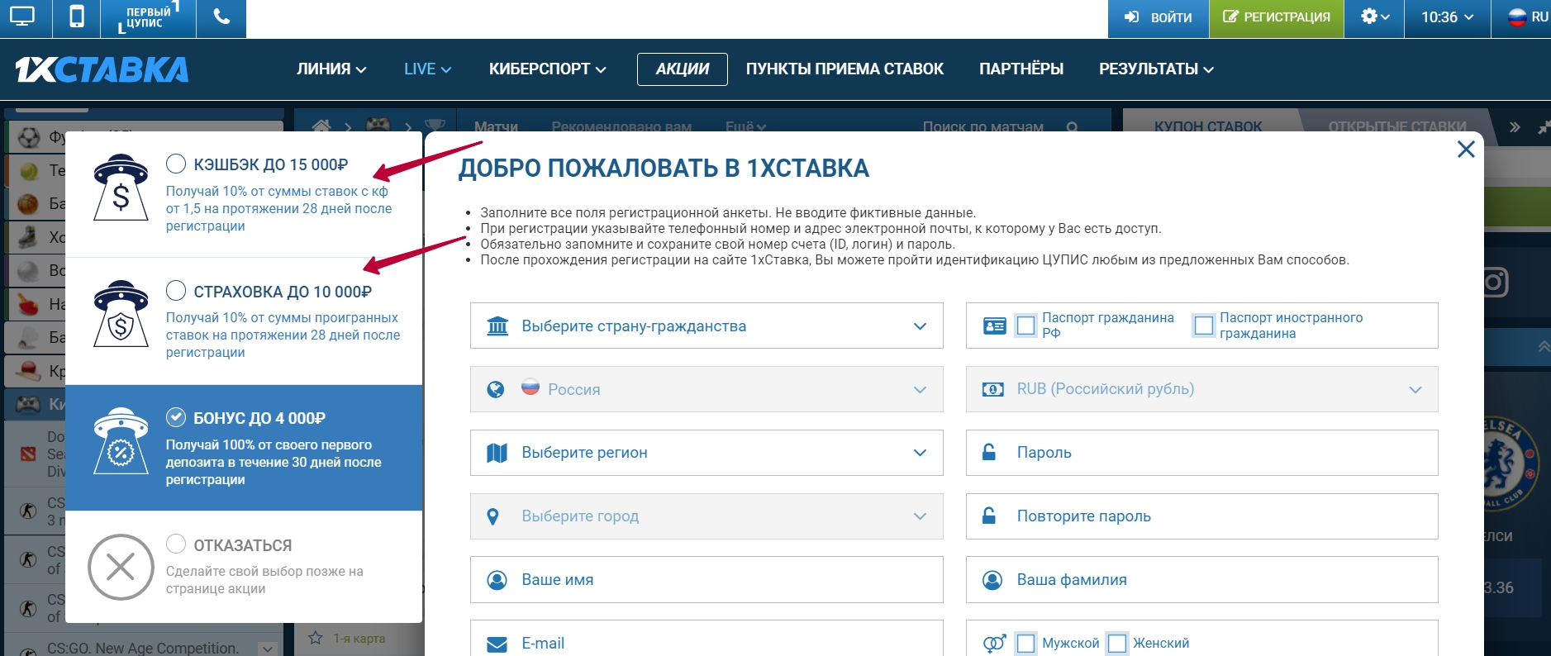Switch to КУПОН СТАВОК tab
The width and height of the screenshot is (1551, 656).
coord(1208,126)
